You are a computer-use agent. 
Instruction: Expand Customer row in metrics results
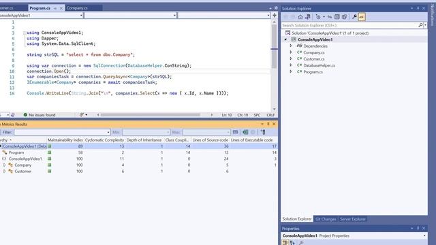[4, 171]
